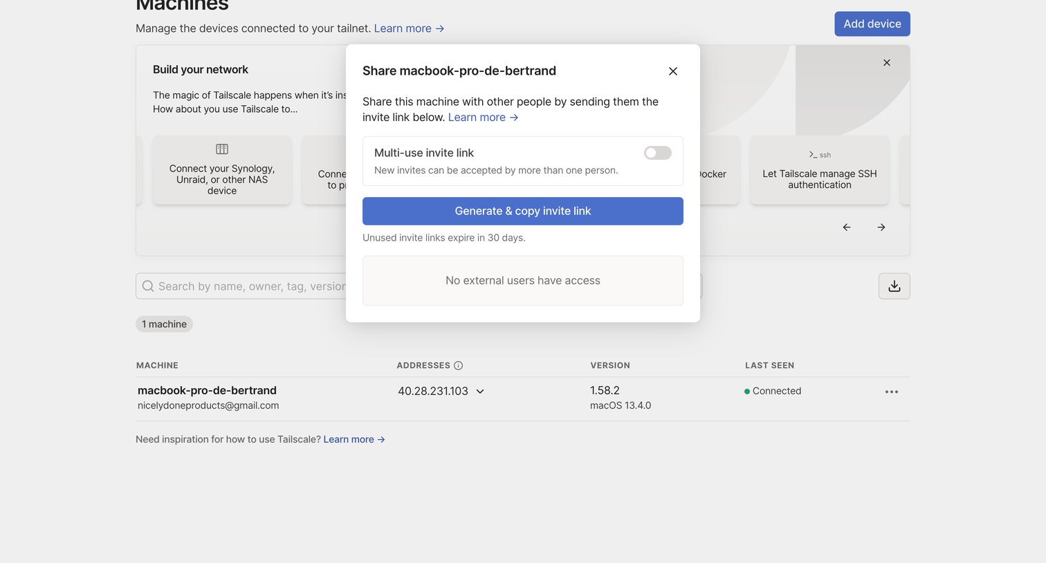Click version number 1.58.2
Image resolution: width=1046 pixels, height=563 pixels.
click(605, 391)
